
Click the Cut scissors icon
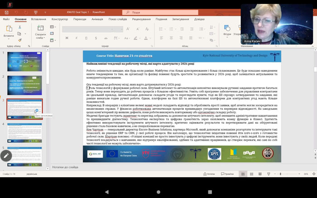20,27
